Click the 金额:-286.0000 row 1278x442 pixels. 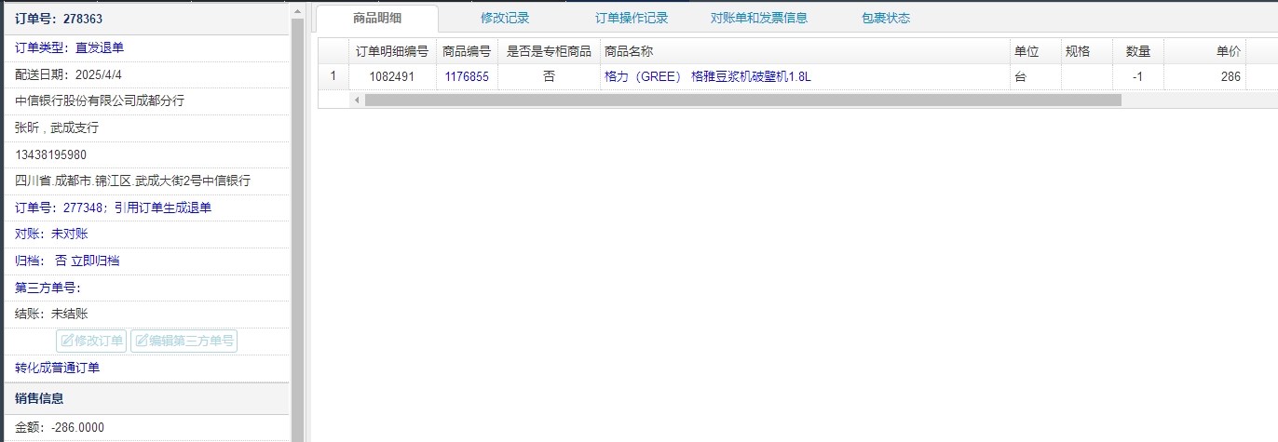[x=147, y=427]
